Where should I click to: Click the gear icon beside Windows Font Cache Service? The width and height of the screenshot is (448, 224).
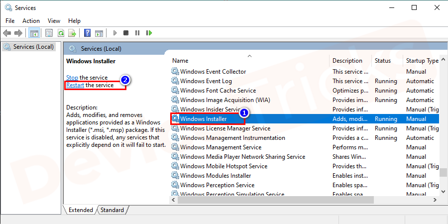tap(175, 90)
